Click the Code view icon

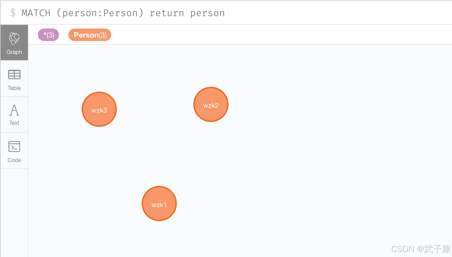click(x=14, y=150)
